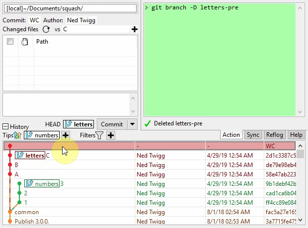The image size is (308, 228).
Task: Select the numbers branch tip tag
Action: [x=42, y=135]
